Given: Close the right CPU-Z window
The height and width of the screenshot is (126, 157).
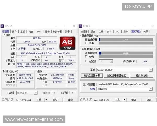Looking at the screenshot, I should click(153, 26).
